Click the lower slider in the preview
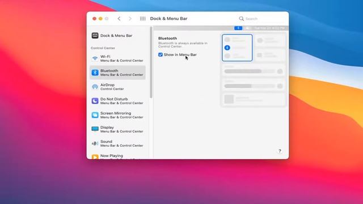This screenshot has height=204, width=363. click(x=250, y=86)
